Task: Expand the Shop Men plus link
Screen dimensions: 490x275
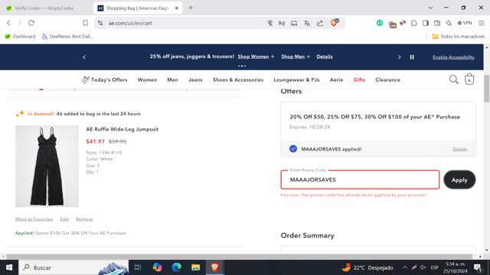Action: tap(296, 57)
